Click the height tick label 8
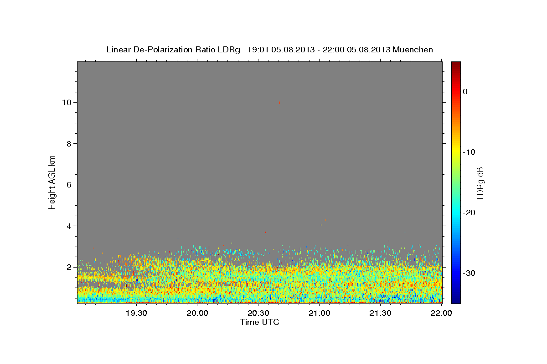The image size is (547, 364). pyautogui.click(x=69, y=144)
